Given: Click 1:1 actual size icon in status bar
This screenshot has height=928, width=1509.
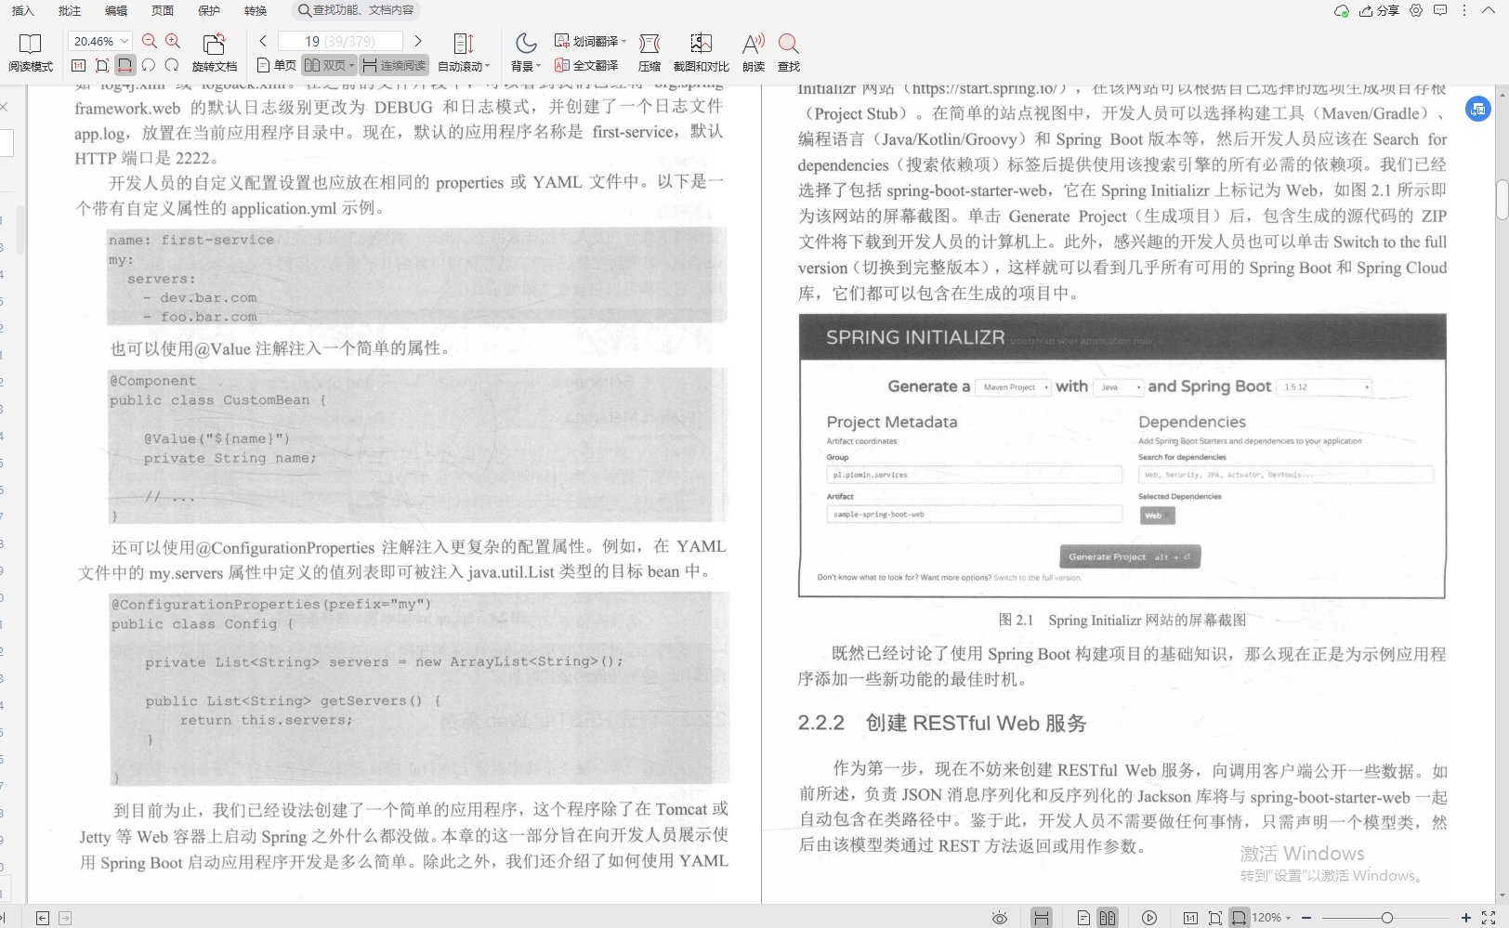Looking at the screenshot, I should point(1190,918).
